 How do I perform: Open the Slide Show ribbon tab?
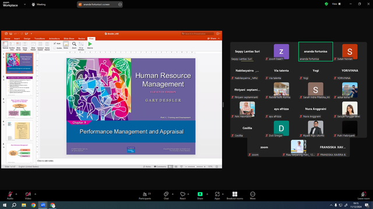pyautogui.click(x=69, y=38)
